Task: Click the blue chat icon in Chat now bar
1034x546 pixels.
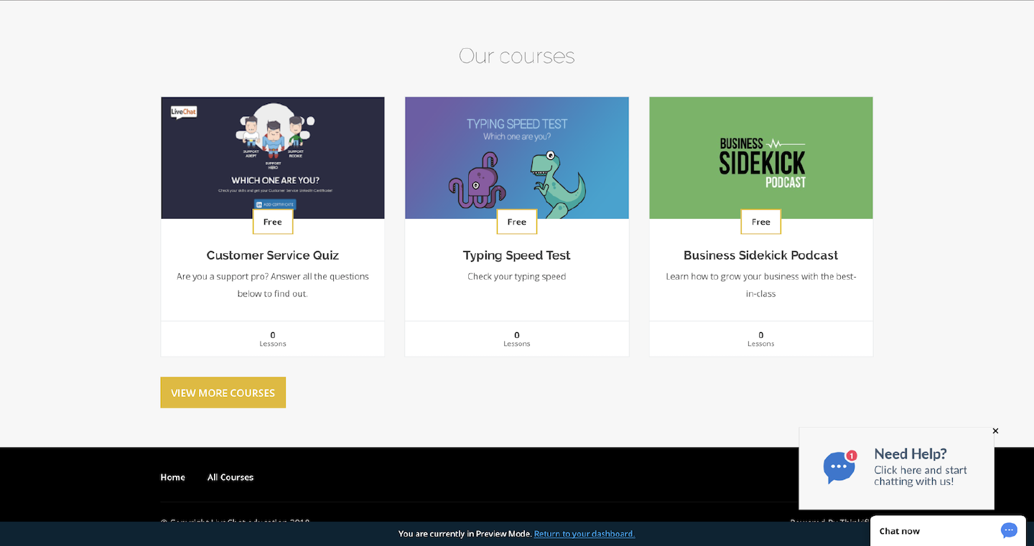Action: point(1009,530)
